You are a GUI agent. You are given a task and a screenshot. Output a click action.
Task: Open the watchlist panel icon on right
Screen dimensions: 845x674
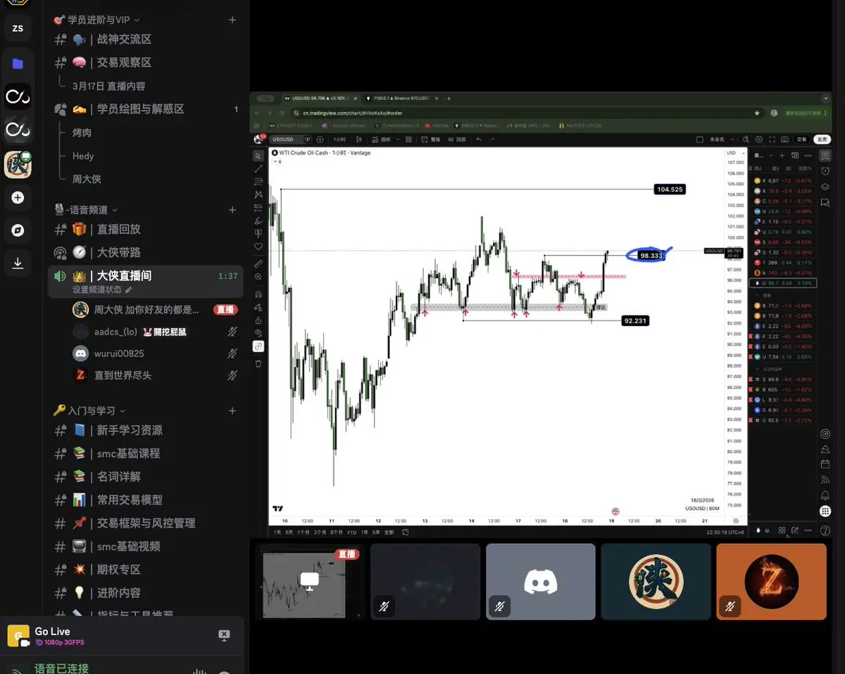(825, 156)
